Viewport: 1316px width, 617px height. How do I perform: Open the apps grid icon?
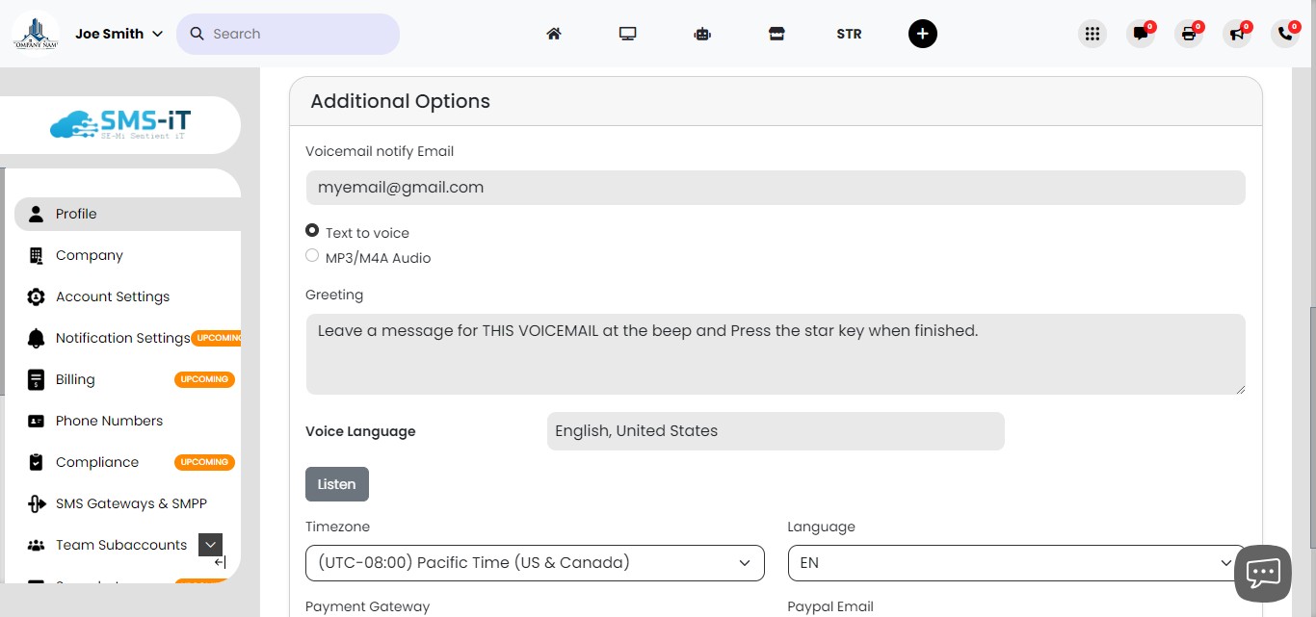point(1092,34)
